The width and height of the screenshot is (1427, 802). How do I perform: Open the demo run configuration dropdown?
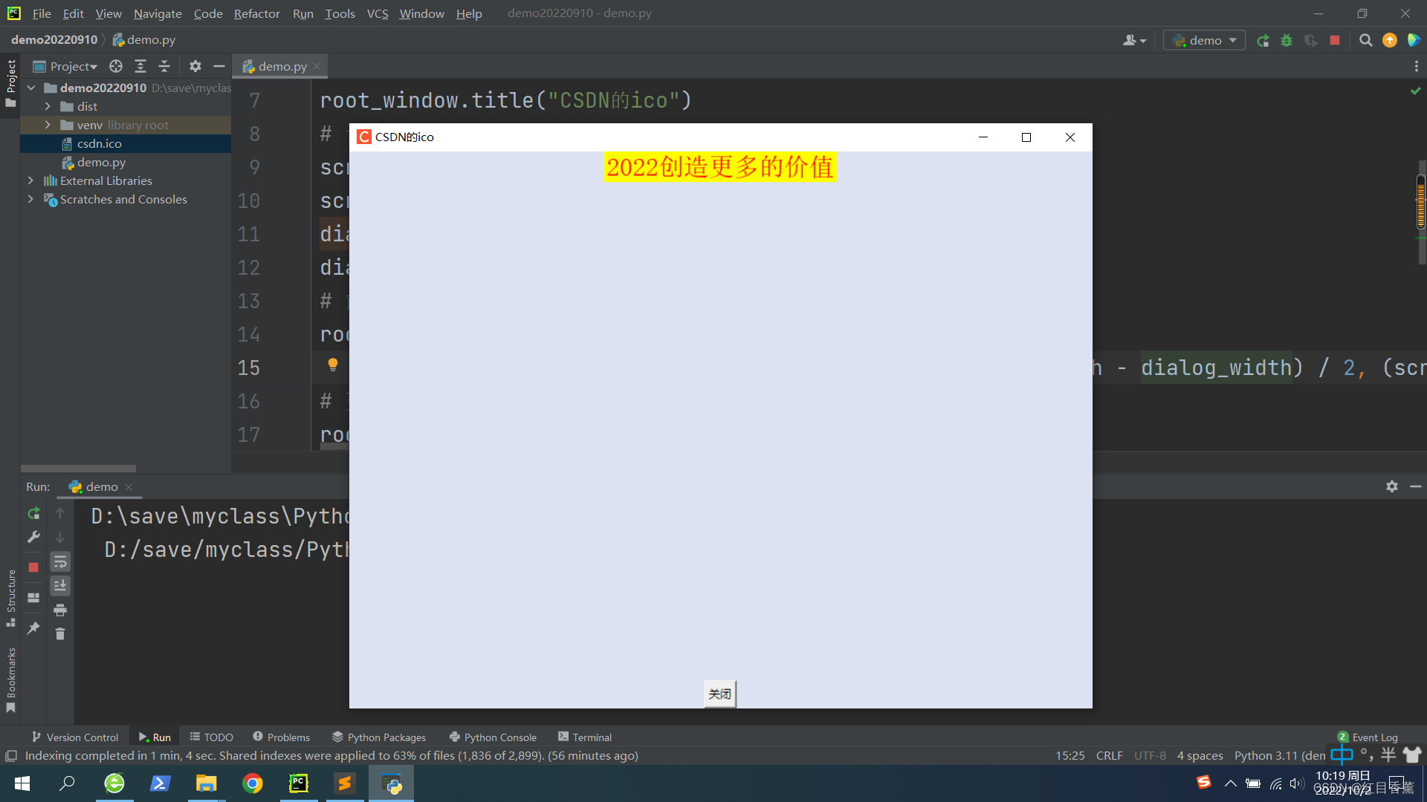click(1204, 41)
